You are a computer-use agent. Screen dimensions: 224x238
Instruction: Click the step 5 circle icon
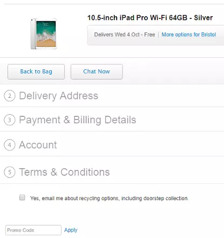(10, 172)
